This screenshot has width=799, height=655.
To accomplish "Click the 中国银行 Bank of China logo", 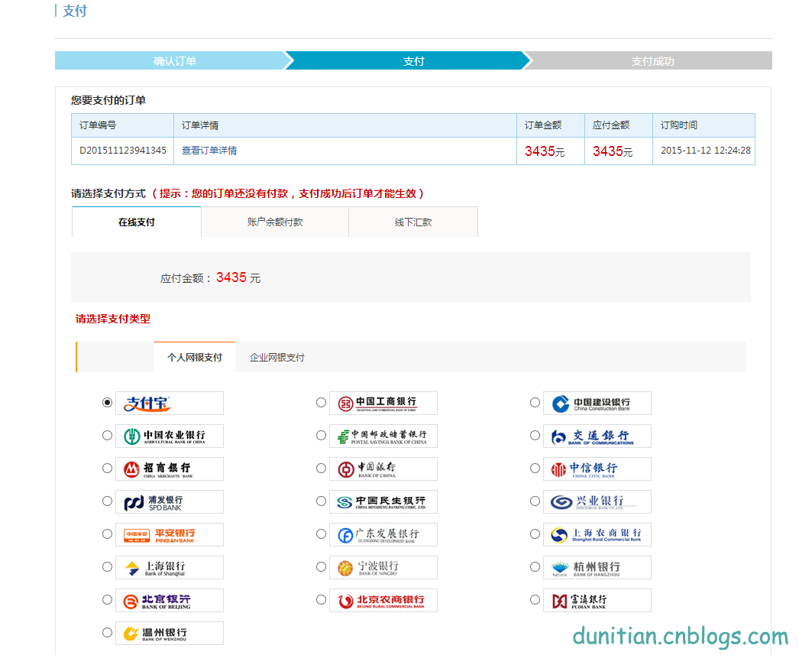I will click(x=383, y=469).
